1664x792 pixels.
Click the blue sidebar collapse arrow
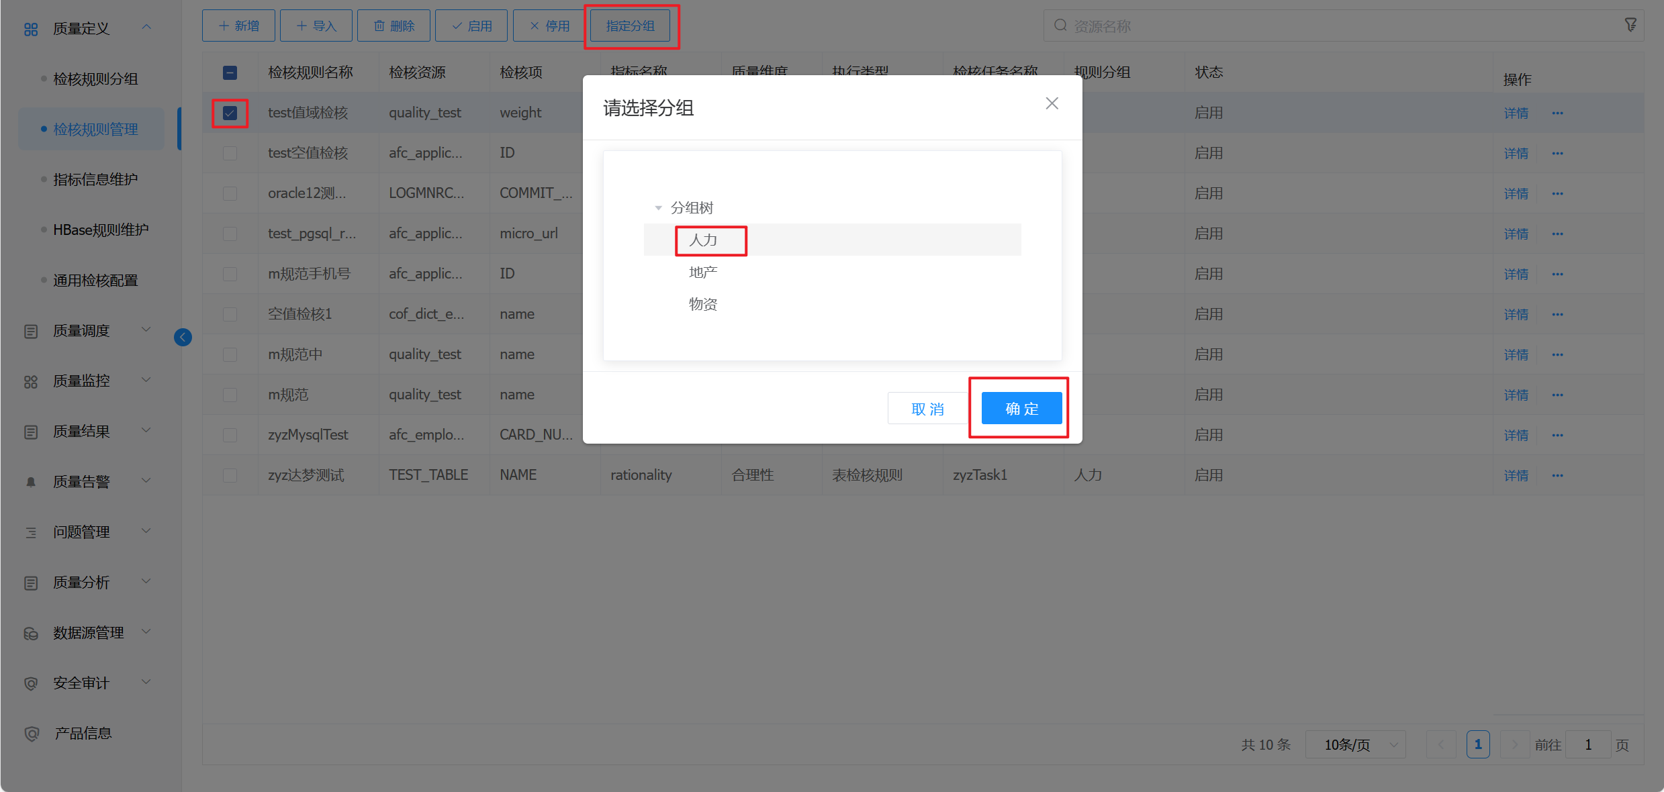[x=183, y=337]
